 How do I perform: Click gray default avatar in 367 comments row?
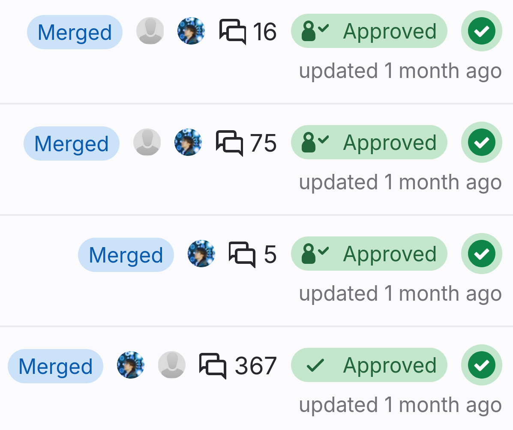pos(172,365)
